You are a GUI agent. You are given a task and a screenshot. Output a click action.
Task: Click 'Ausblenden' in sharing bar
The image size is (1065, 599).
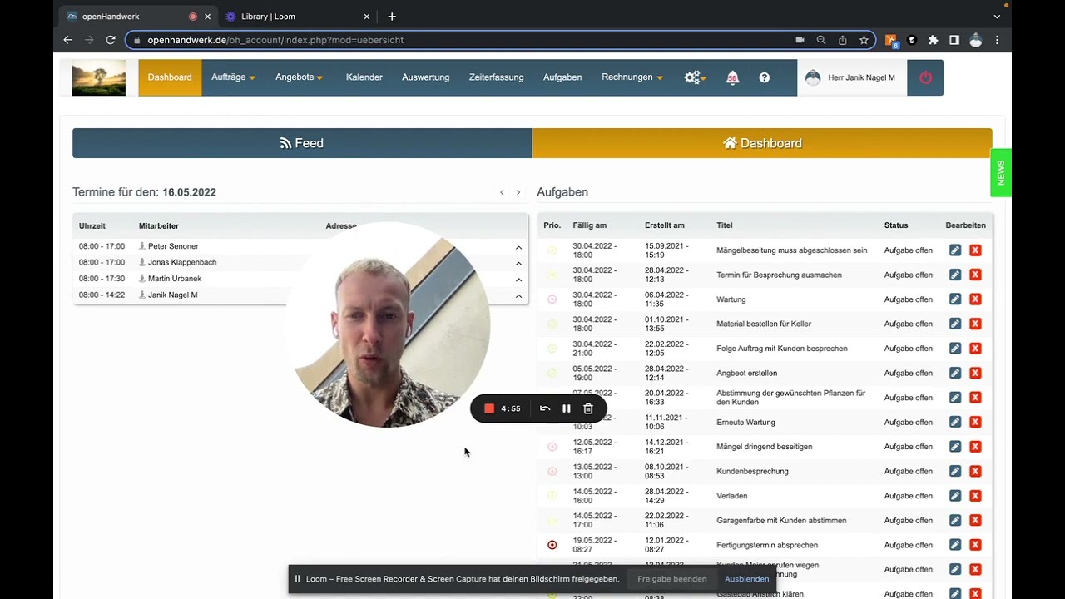pyautogui.click(x=747, y=579)
